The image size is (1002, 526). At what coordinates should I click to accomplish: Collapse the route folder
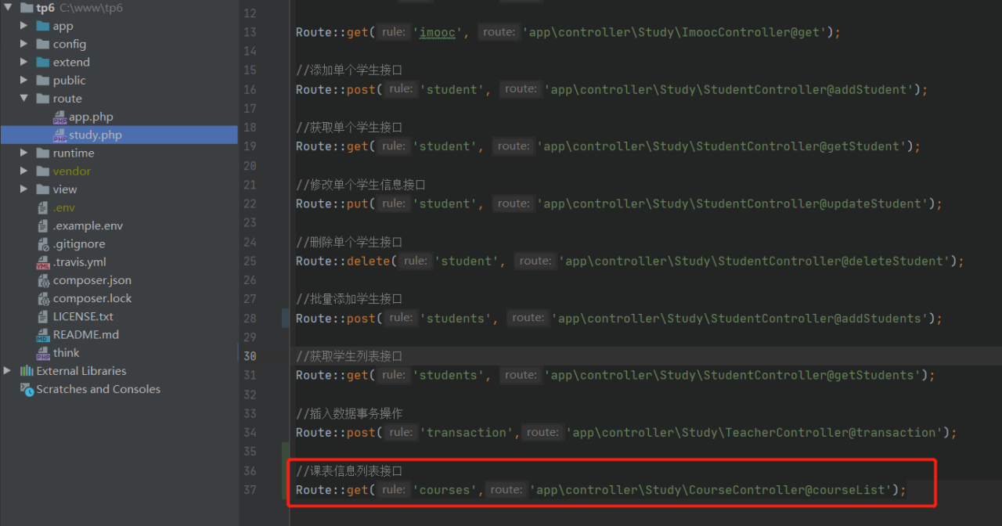[23, 98]
